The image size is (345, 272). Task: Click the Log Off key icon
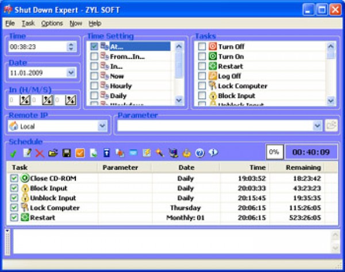213,76
